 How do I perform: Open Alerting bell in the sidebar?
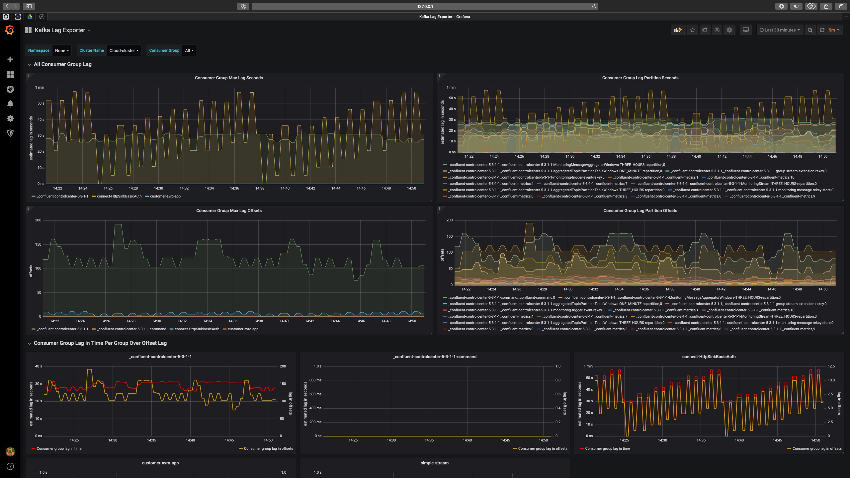point(10,104)
